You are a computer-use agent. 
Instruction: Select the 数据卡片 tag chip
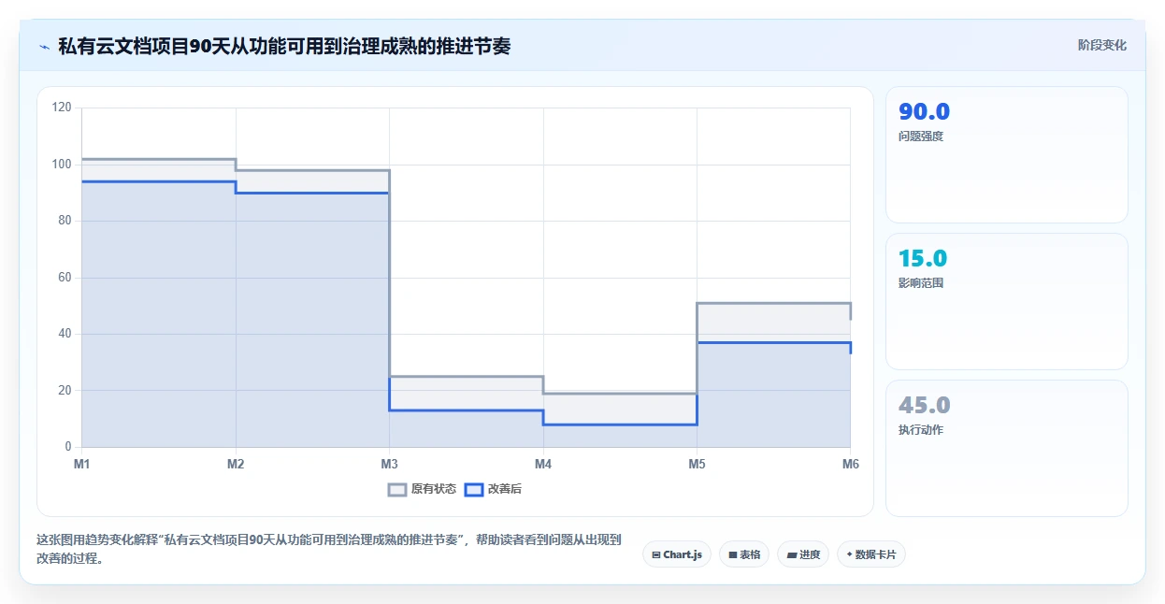coord(871,554)
